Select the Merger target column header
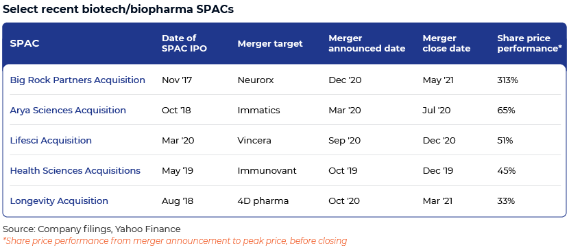Viewport: 569px width, 252px height. [270, 44]
